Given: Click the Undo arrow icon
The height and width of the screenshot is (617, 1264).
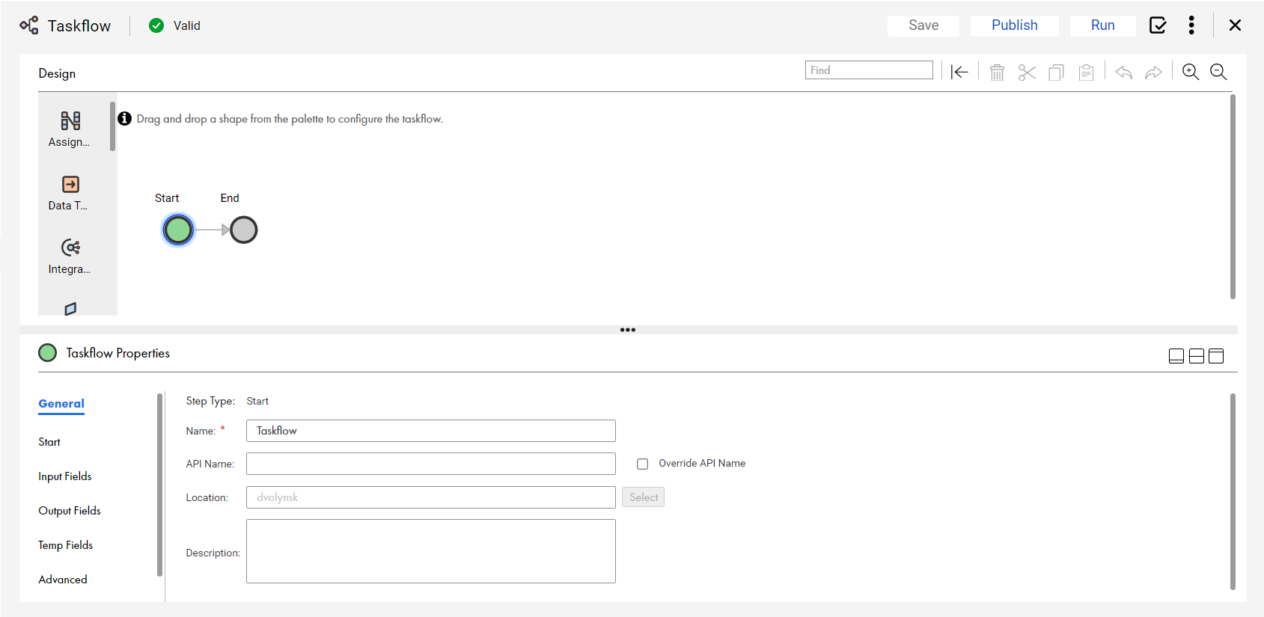Looking at the screenshot, I should [1123, 72].
